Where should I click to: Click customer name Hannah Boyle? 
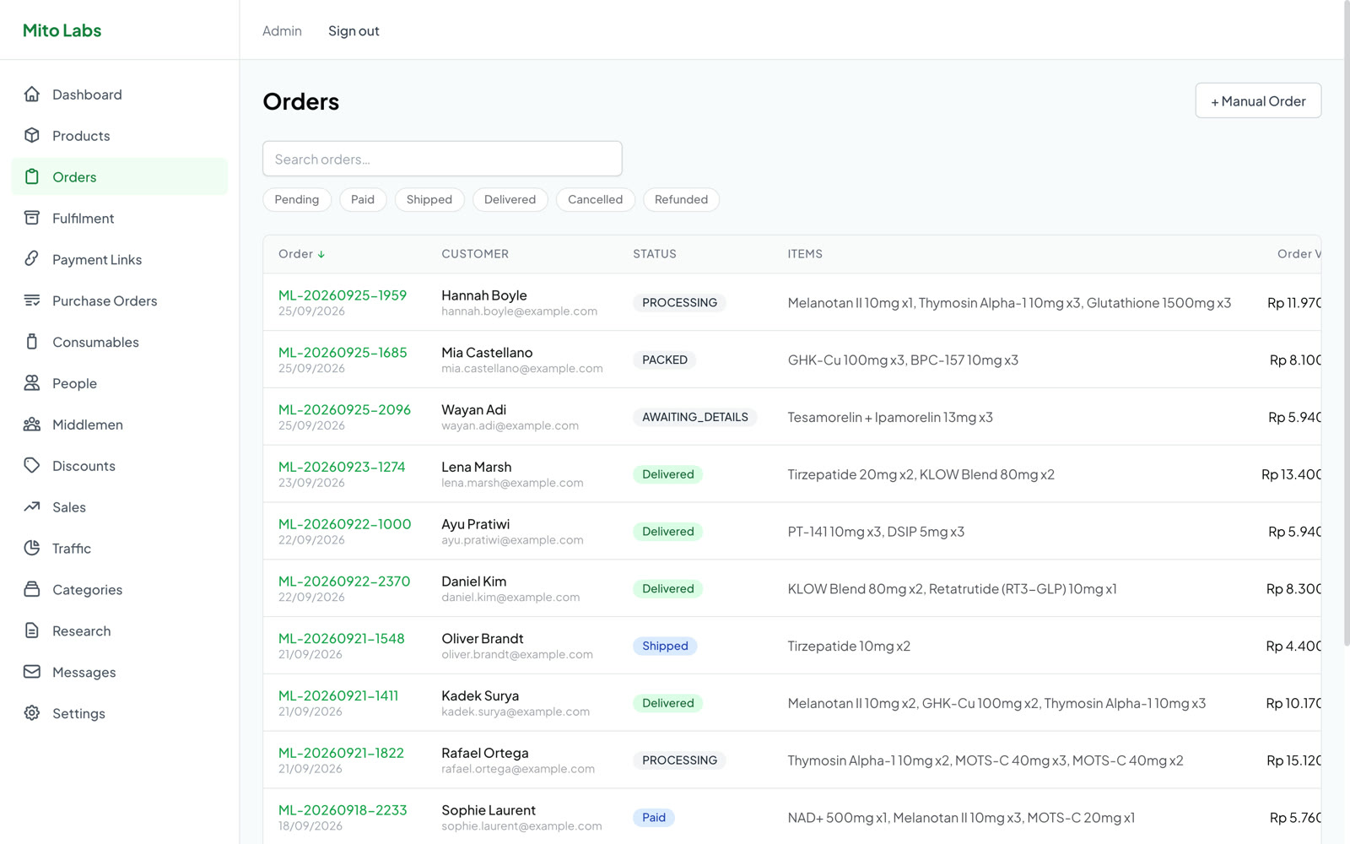point(484,295)
